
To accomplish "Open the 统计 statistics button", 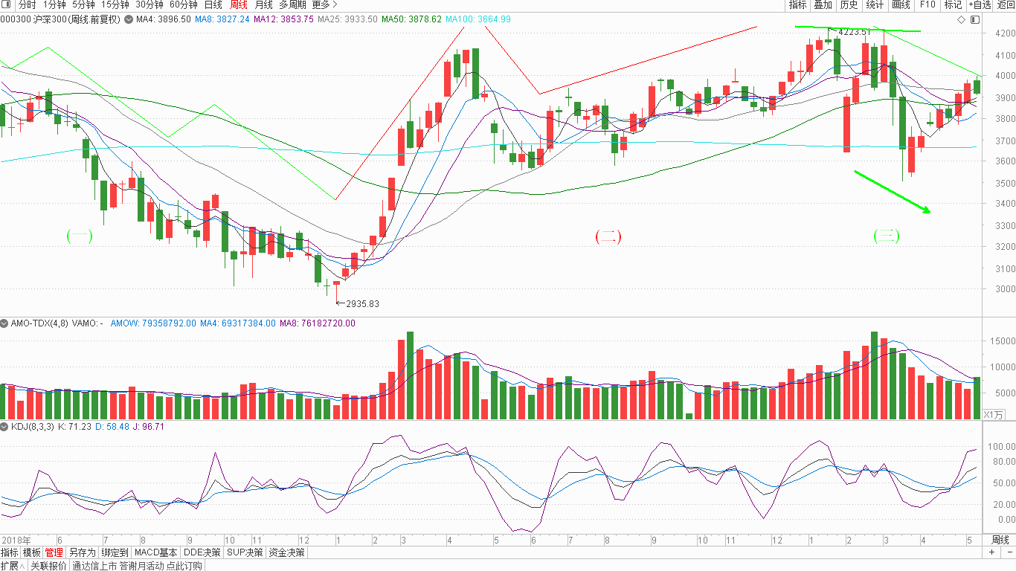I will coord(875,4).
